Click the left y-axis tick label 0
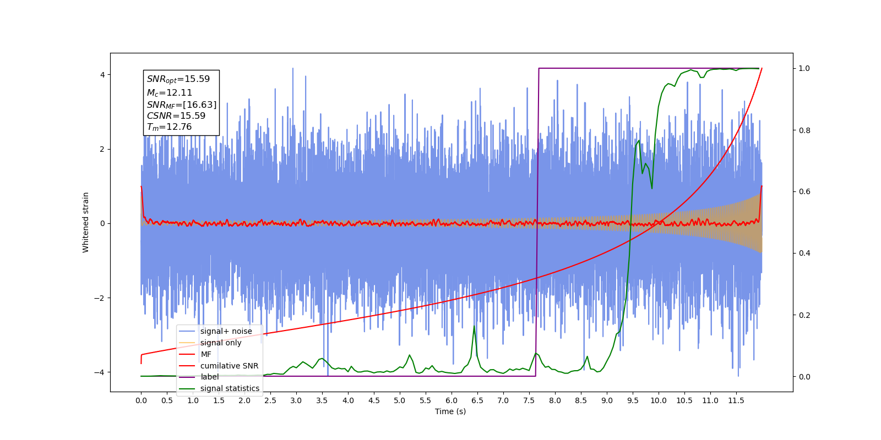Screen dimensions: 881x440 [102, 223]
